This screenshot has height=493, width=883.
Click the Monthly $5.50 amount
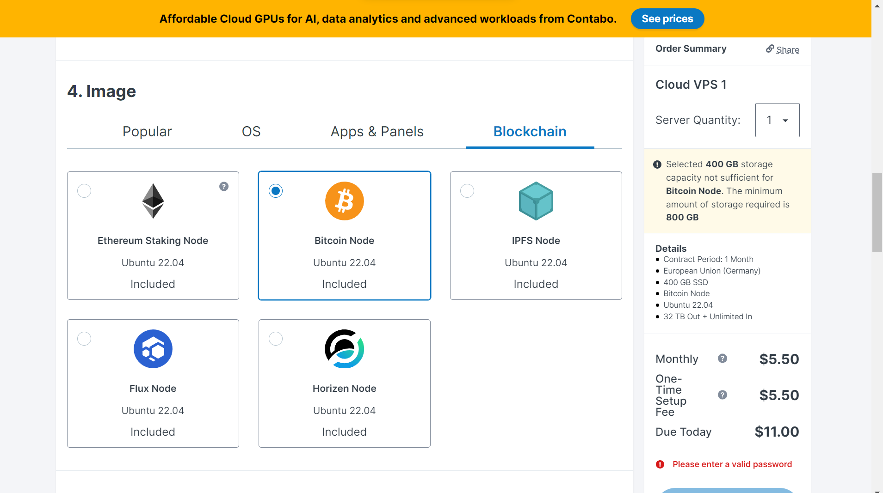(779, 359)
